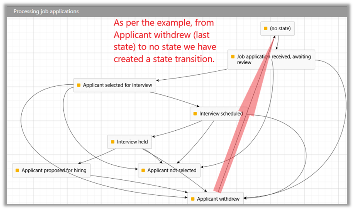
Task: Click yellow icon of Applicant proposed for hiring
Action: [17, 170]
